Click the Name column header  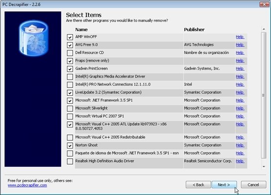coord(82,30)
